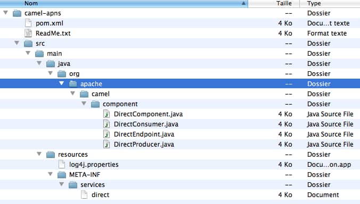Screen dimensions: 360x204
Task: Click the org folder icon
Action: point(62,74)
